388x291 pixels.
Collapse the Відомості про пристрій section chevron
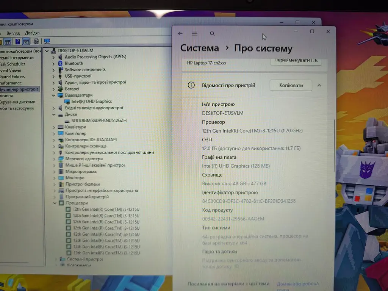pyautogui.click(x=319, y=85)
